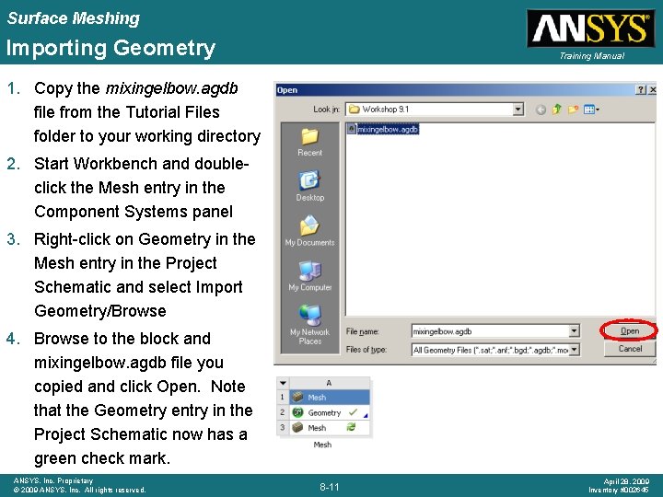Click the Cancel button
This screenshot has width=663, height=497.
pos(630,349)
